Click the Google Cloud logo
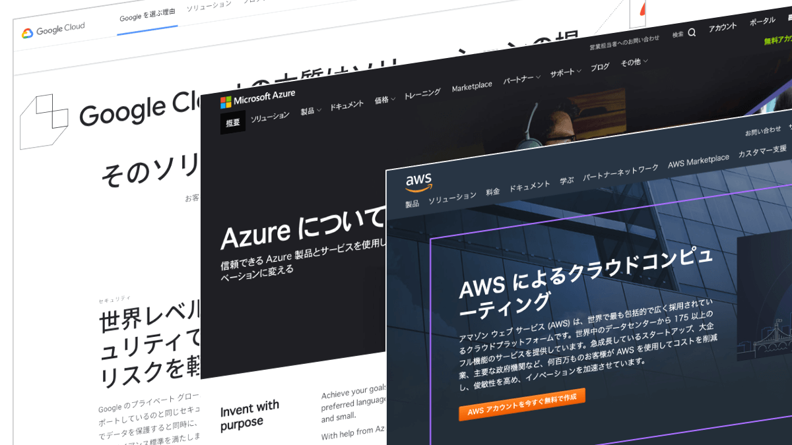 [53, 31]
